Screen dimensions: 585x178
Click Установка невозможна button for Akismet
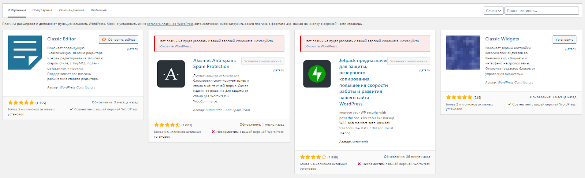click(x=263, y=61)
